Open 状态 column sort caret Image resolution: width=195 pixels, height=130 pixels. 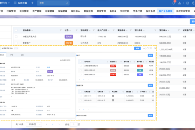click(70, 30)
